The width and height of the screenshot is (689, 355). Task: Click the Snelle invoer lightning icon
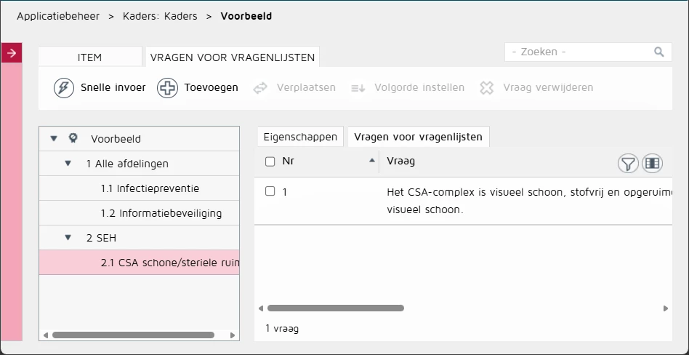pyautogui.click(x=64, y=87)
